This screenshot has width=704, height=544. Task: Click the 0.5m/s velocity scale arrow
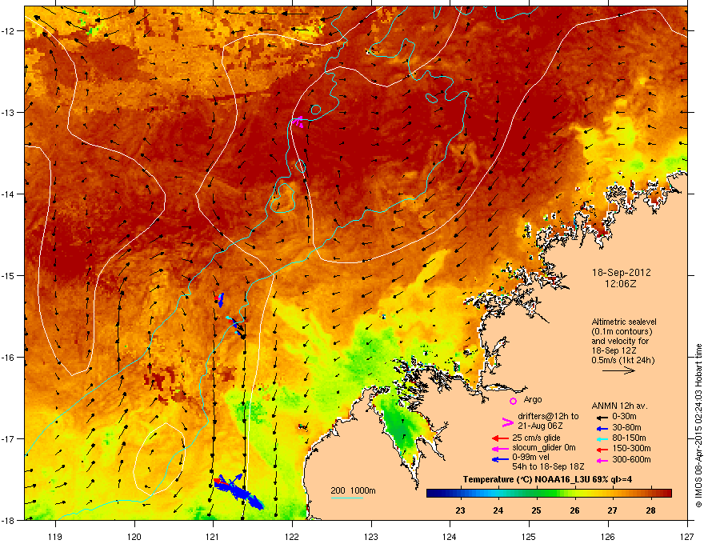point(618,370)
